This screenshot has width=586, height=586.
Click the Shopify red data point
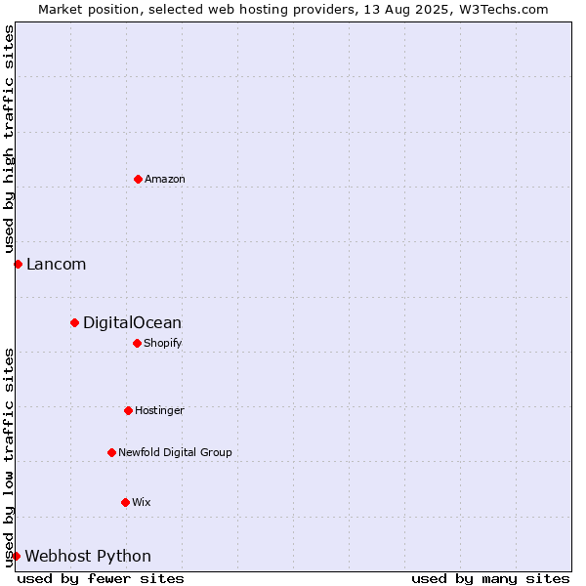click(x=137, y=343)
